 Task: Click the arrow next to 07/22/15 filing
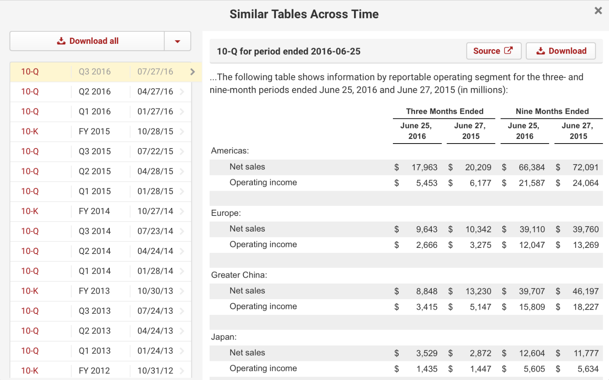(x=182, y=152)
